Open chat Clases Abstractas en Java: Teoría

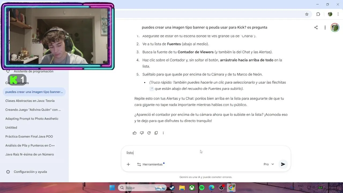(34, 101)
